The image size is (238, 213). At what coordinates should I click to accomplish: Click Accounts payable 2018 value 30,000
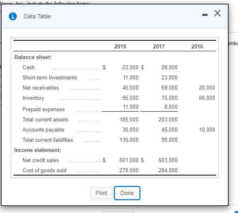click(130, 130)
